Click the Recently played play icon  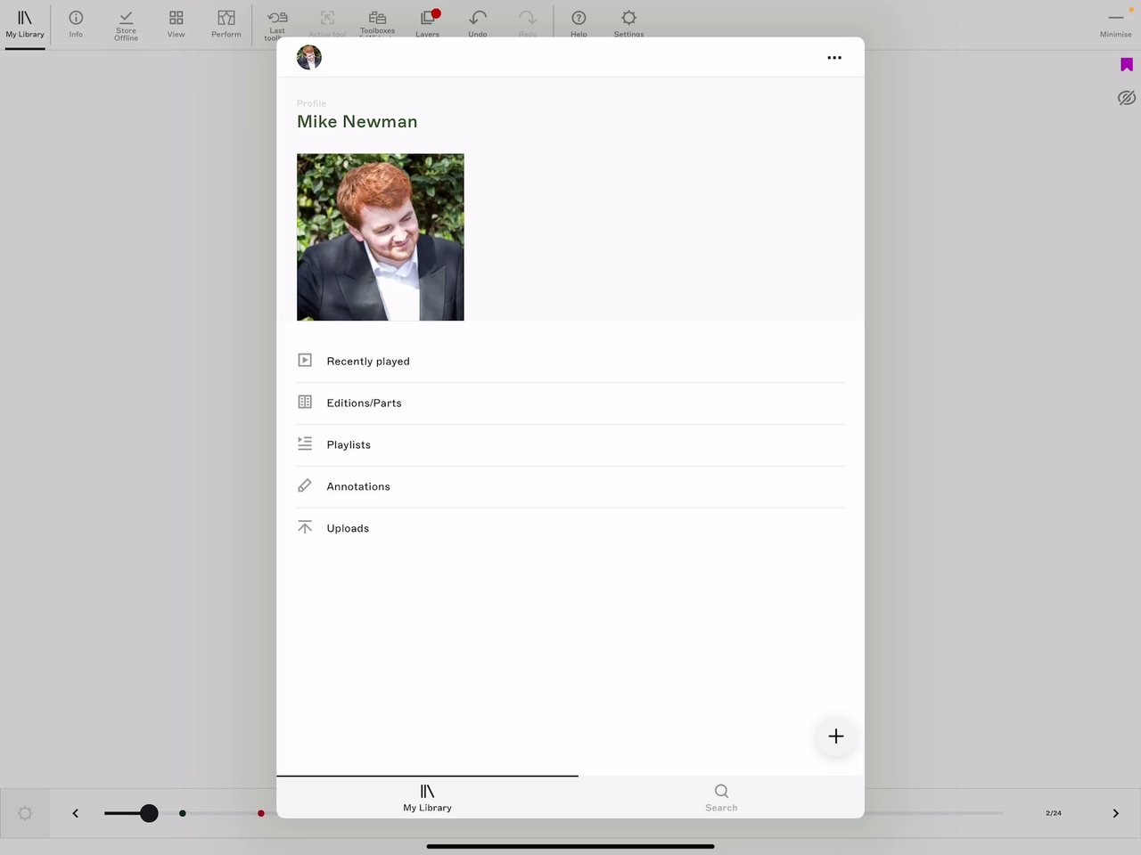(x=305, y=361)
